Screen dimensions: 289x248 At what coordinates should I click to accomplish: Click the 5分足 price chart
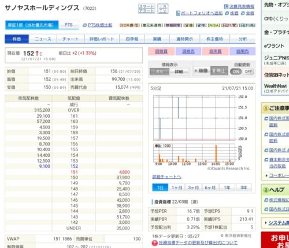pyautogui.click(x=194, y=118)
